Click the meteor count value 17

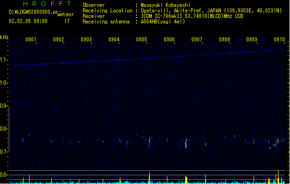67,21
